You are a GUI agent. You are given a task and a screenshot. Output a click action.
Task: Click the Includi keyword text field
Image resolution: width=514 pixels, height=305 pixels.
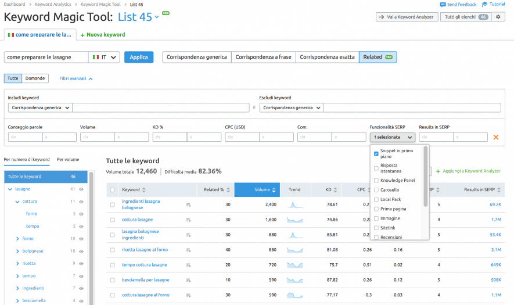pyautogui.click(x=161, y=107)
